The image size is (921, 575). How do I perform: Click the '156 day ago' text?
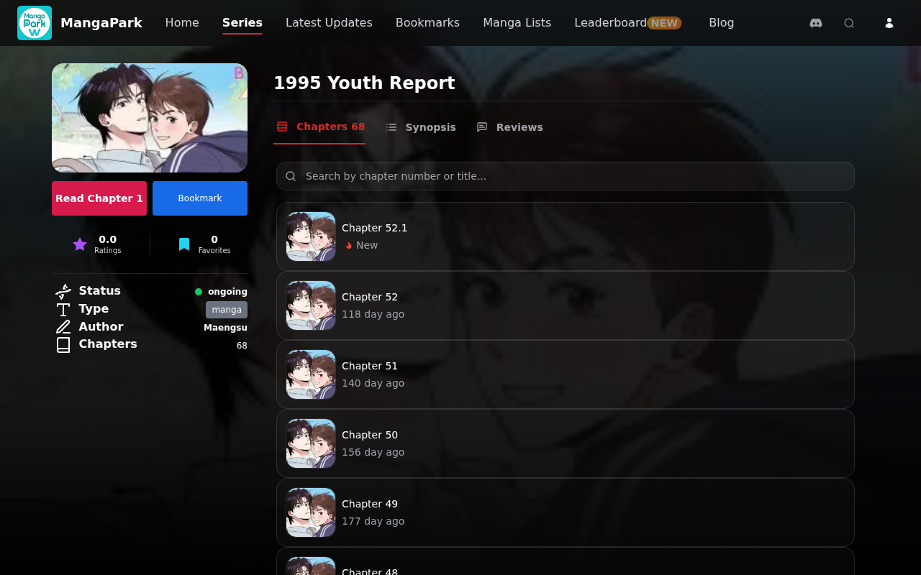click(373, 452)
